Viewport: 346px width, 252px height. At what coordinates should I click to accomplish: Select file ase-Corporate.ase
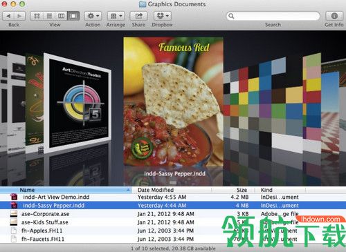coord(173,214)
